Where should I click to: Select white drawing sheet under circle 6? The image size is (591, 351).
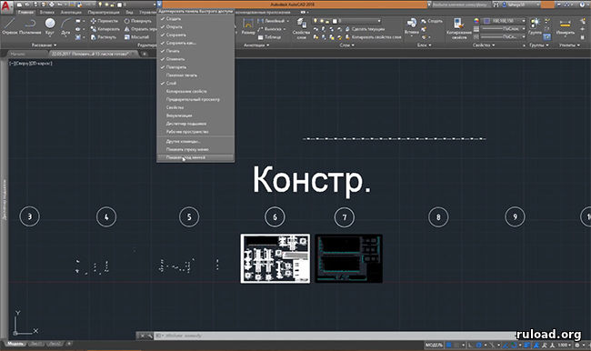pyautogui.click(x=275, y=258)
